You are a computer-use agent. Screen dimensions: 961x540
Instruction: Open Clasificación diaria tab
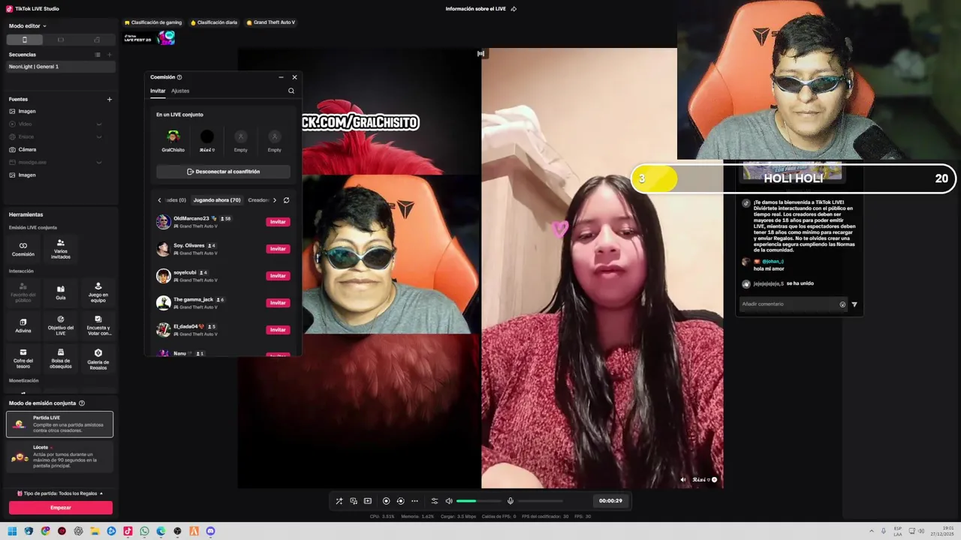click(x=214, y=22)
